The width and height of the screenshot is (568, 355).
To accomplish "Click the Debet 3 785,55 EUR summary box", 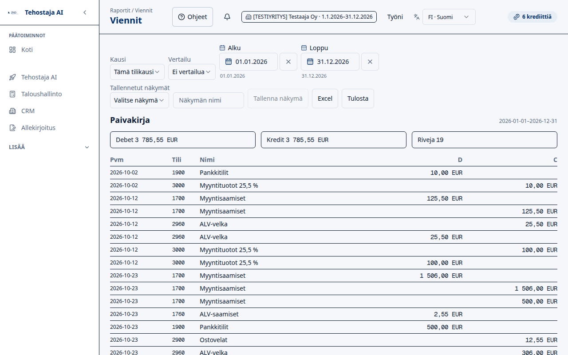I will coord(183,140).
